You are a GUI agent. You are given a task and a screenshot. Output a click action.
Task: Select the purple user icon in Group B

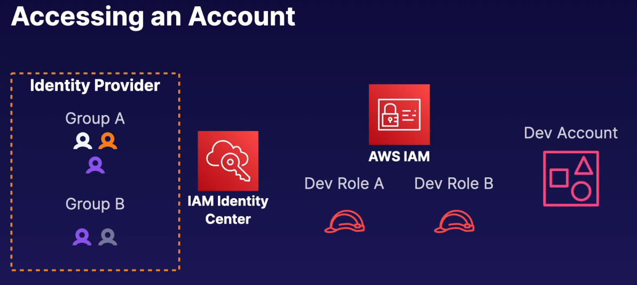tap(82, 237)
